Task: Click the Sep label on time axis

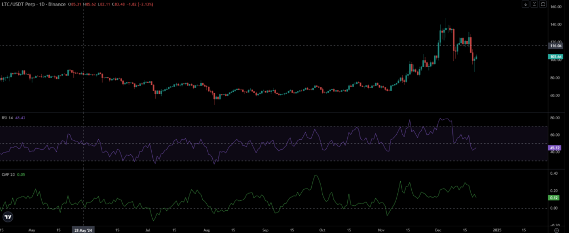Action: pos(265,230)
